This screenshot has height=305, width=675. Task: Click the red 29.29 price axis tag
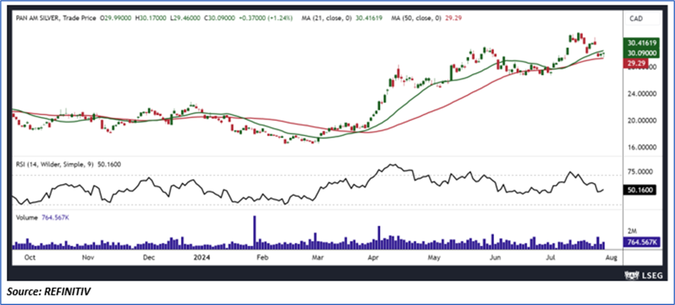tap(636, 63)
